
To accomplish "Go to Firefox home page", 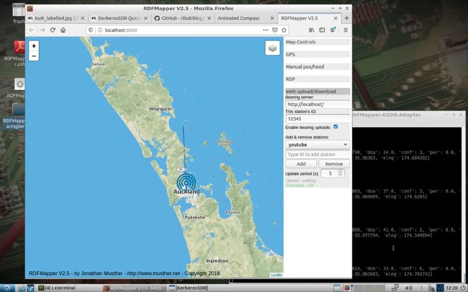I will 63,30.
